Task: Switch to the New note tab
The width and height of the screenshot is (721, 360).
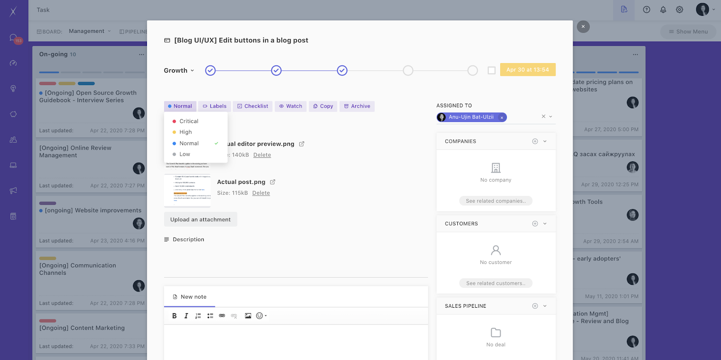Action: point(190,297)
